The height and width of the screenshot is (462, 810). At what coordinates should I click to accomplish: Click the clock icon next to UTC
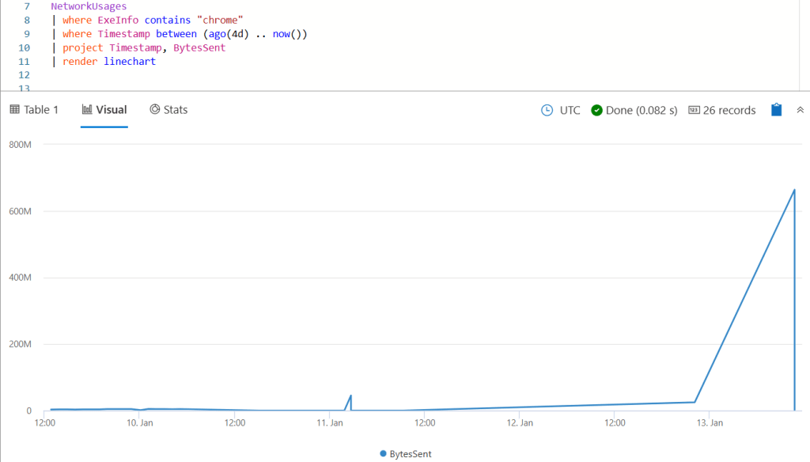(x=547, y=111)
